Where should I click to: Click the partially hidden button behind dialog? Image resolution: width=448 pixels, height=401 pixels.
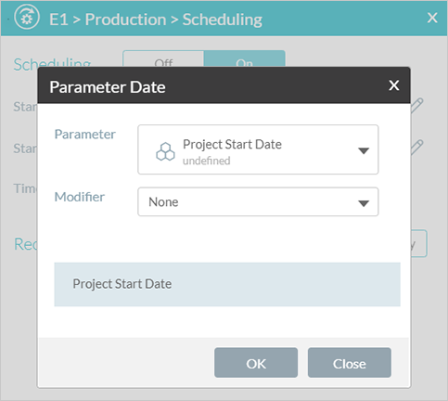[x=419, y=243]
